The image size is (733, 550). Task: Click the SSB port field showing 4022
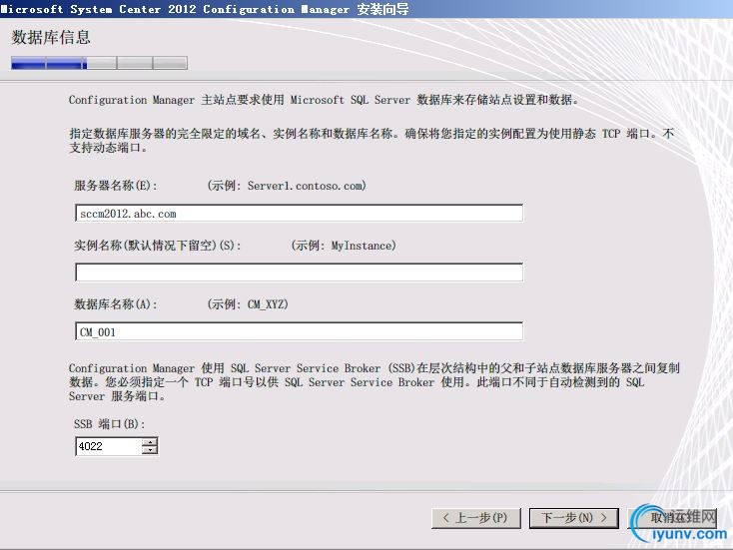point(109,446)
